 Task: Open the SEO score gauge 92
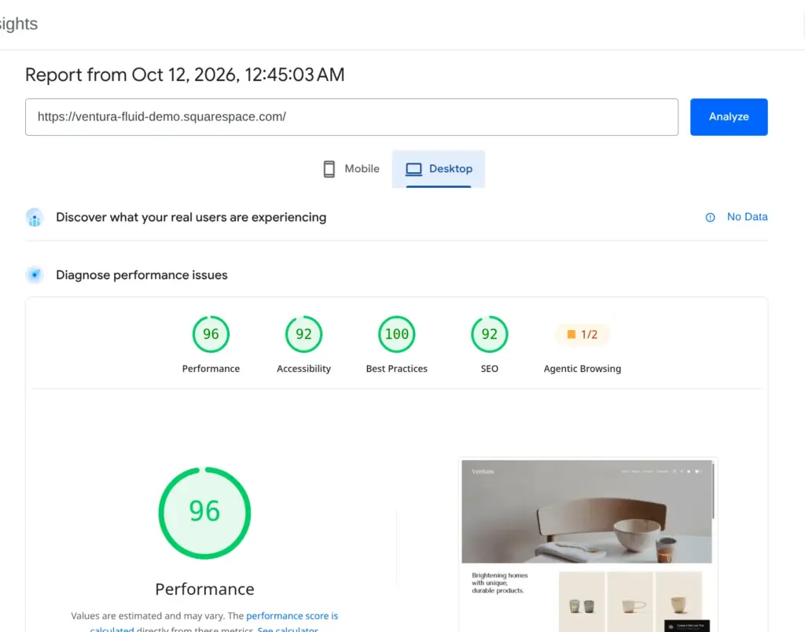(x=489, y=334)
